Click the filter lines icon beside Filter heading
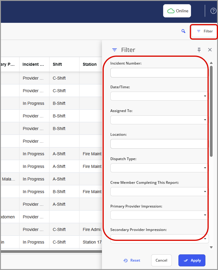 tap(115, 50)
